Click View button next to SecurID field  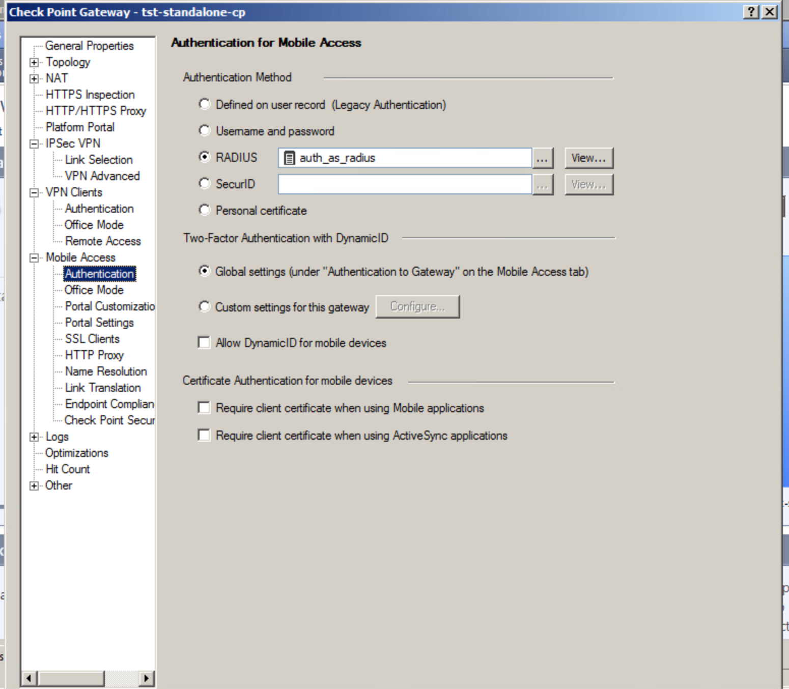tap(589, 185)
